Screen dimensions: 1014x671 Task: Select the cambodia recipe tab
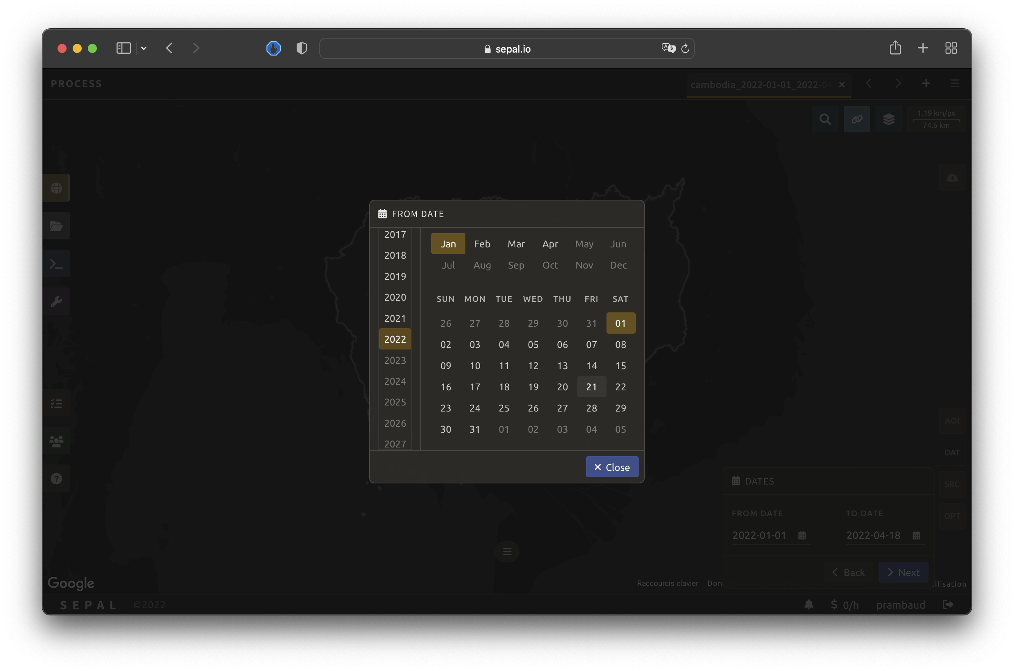tap(760, 84)
